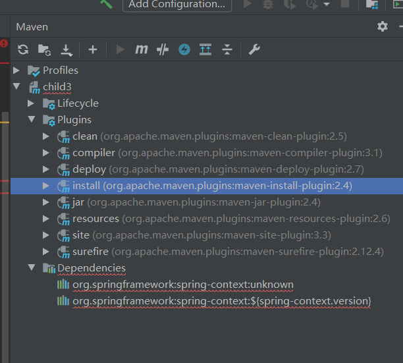The height and width of the screenshot is (363, 403).
Task: Select maven-jar-plugin:2.4 row
Action: tap(207, 202)
